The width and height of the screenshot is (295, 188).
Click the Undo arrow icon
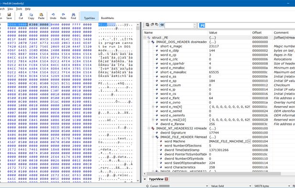[53, 15]
